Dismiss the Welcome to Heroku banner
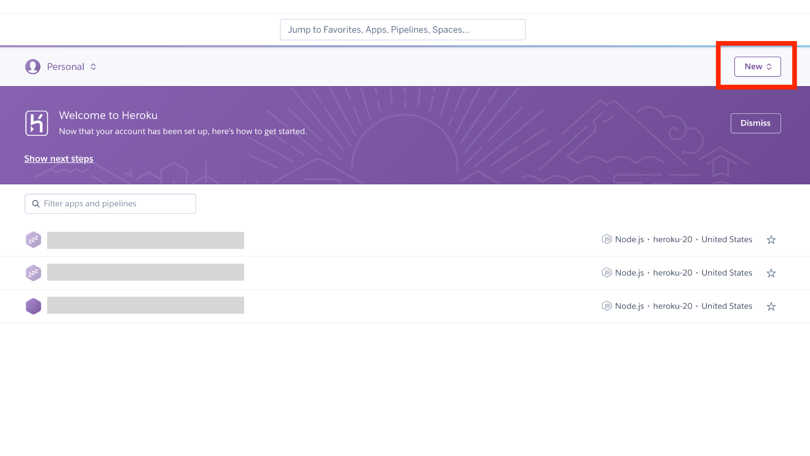 click(756, 123)
